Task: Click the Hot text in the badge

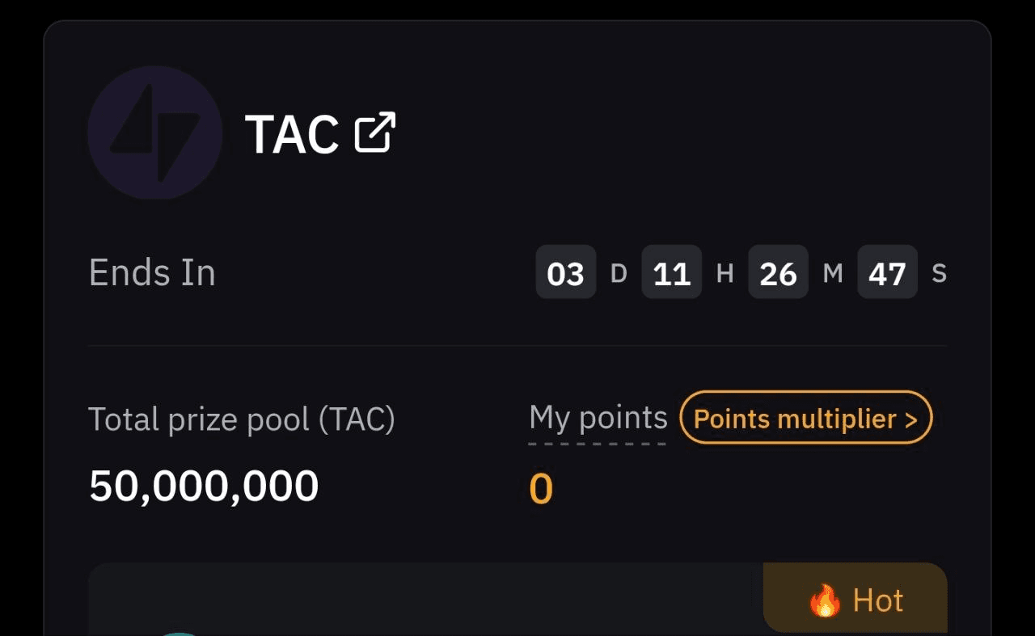Action: pyautogui.click(x=878, y=600)
